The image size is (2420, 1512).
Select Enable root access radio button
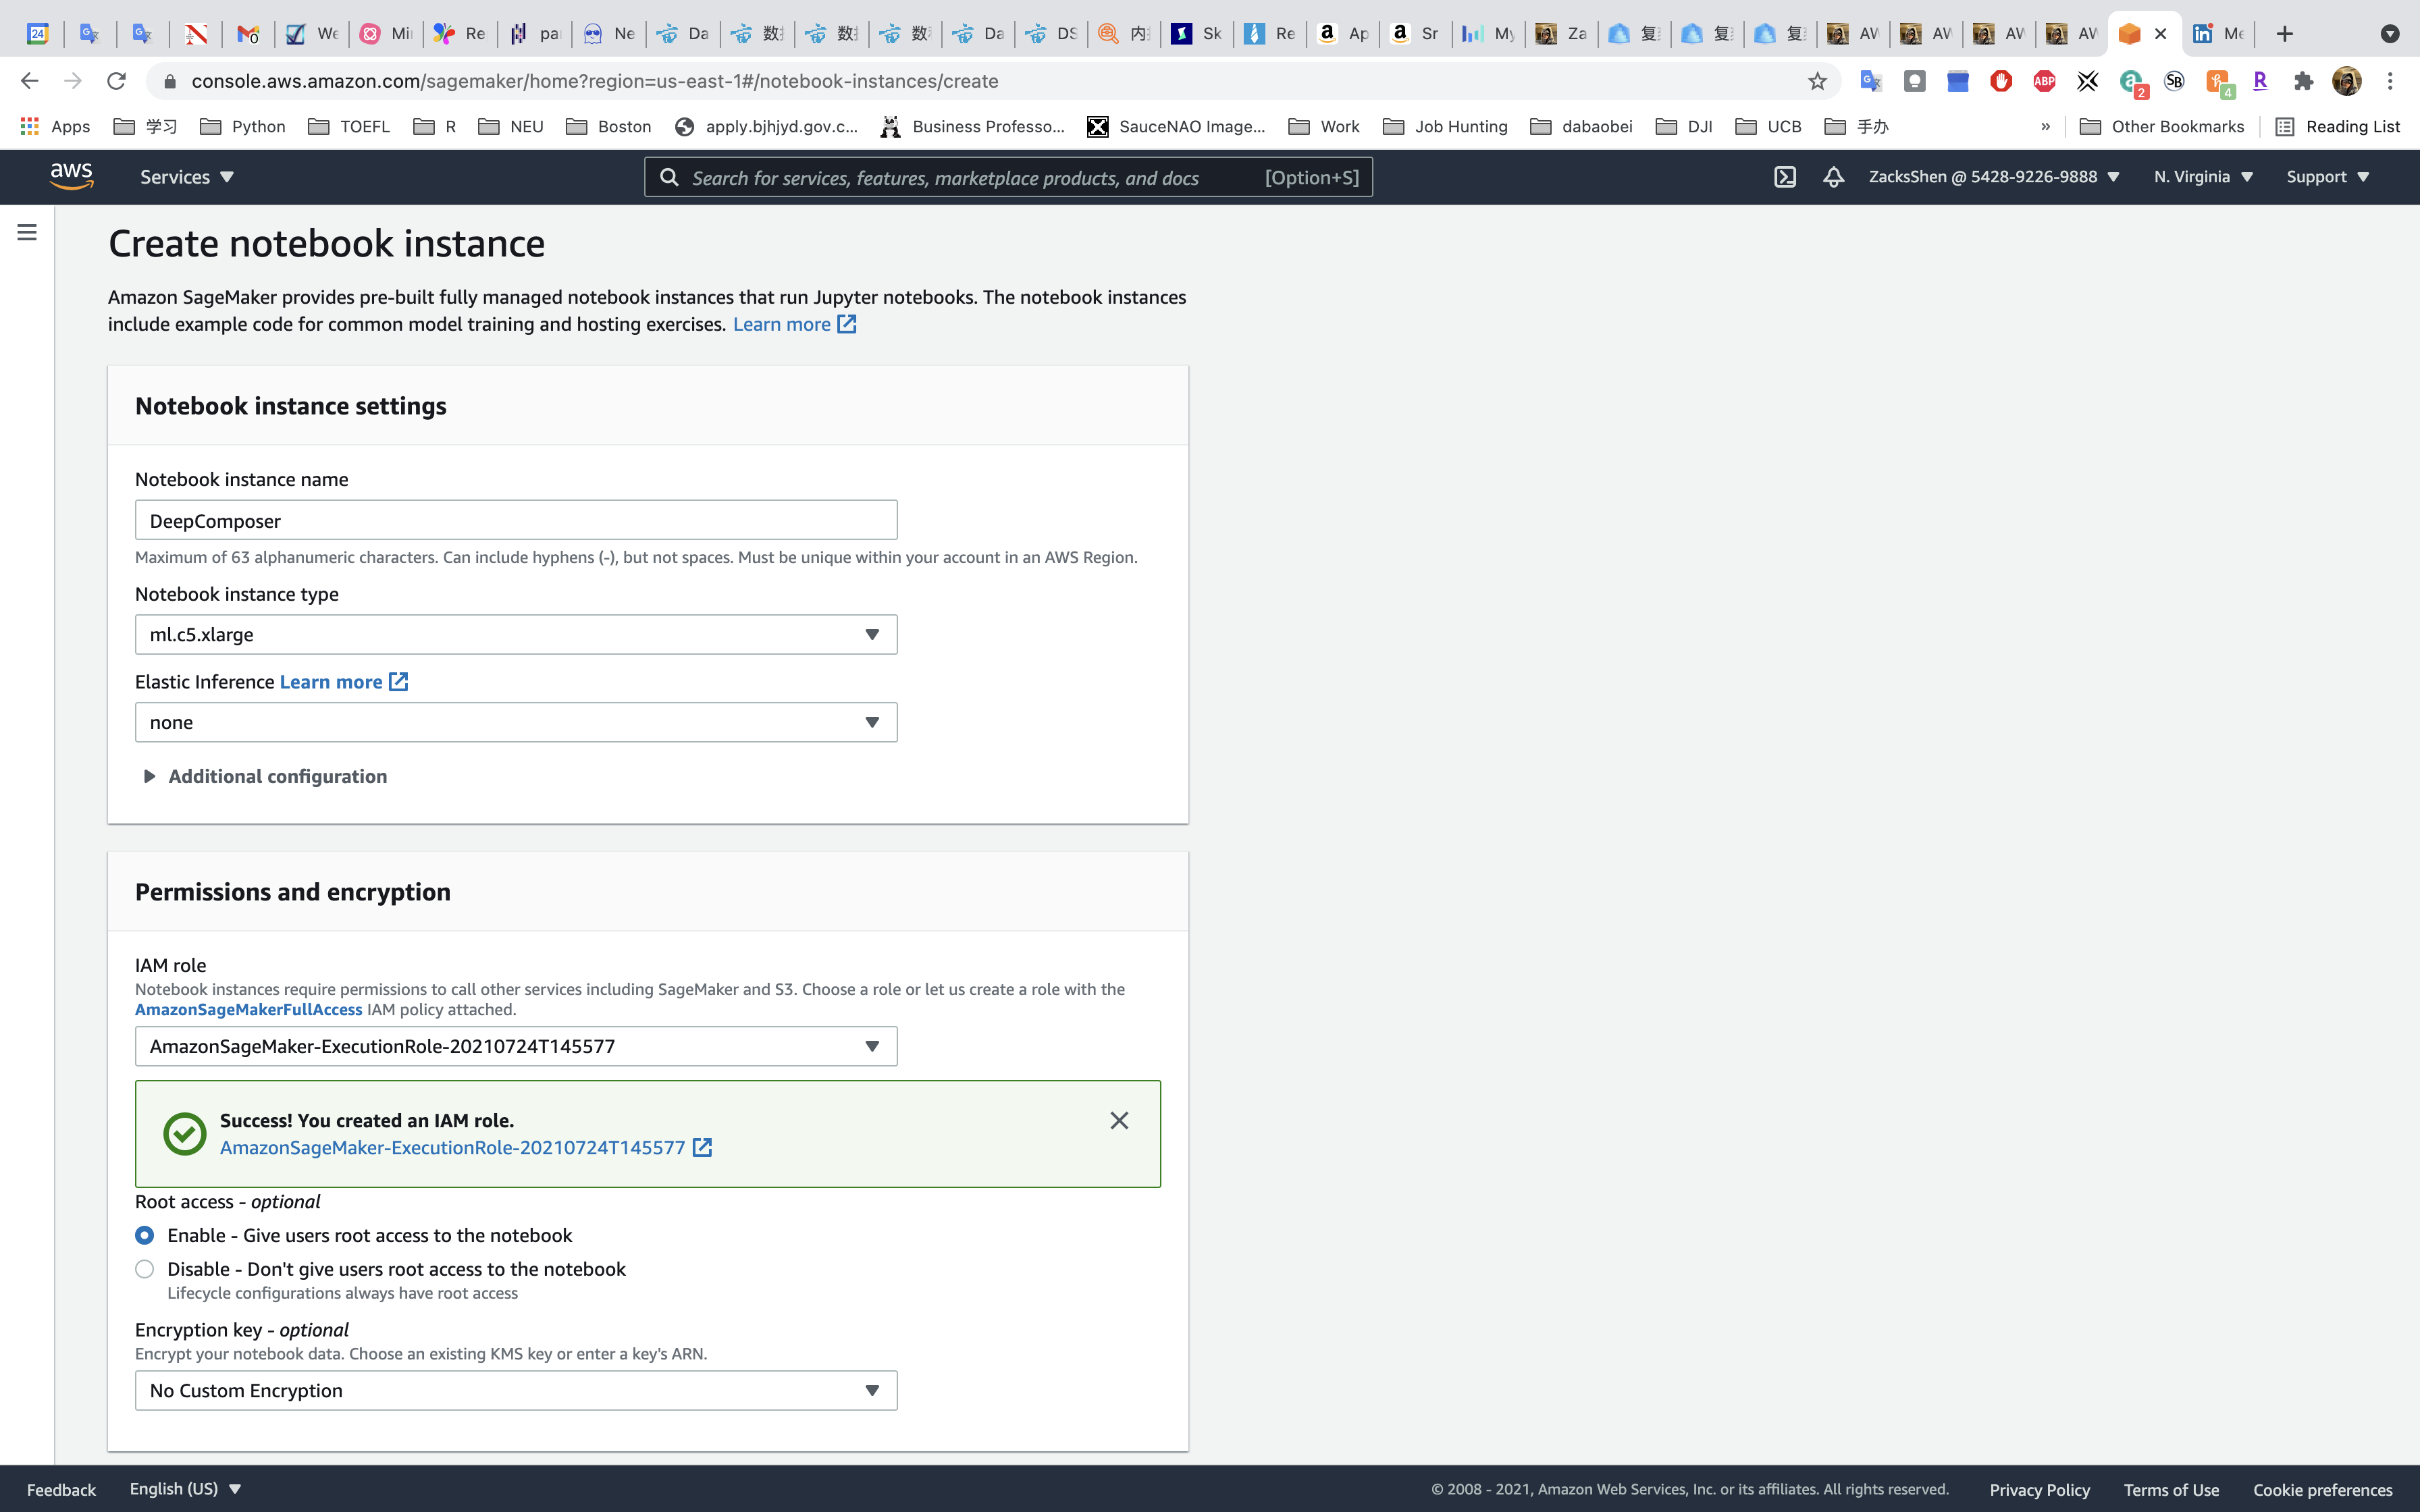point(145,1235)
